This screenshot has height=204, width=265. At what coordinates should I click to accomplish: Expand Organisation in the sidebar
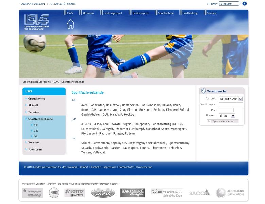pyautogui.click(x=36, y=99)
